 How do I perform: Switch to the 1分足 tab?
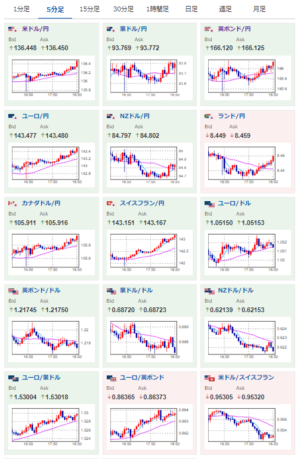[x=21, y=10]
